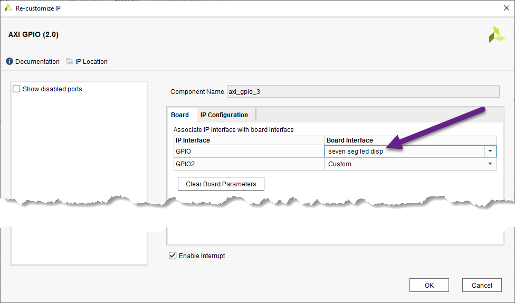Viewport: 515px width, 303px height.
Task: Cancel the IP customization dialog
Action: 481,285
